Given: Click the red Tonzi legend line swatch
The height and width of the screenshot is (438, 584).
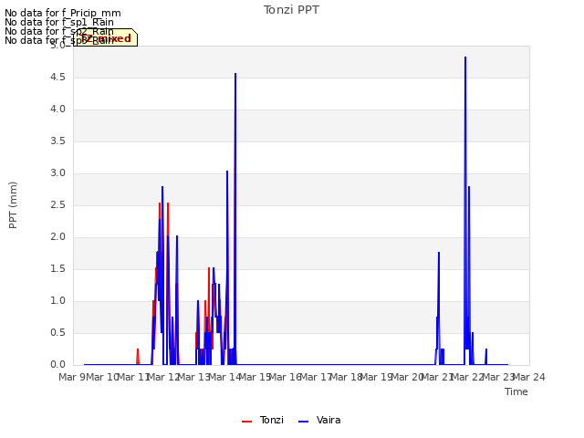Looking at the screenshot, I should point(246,422).
